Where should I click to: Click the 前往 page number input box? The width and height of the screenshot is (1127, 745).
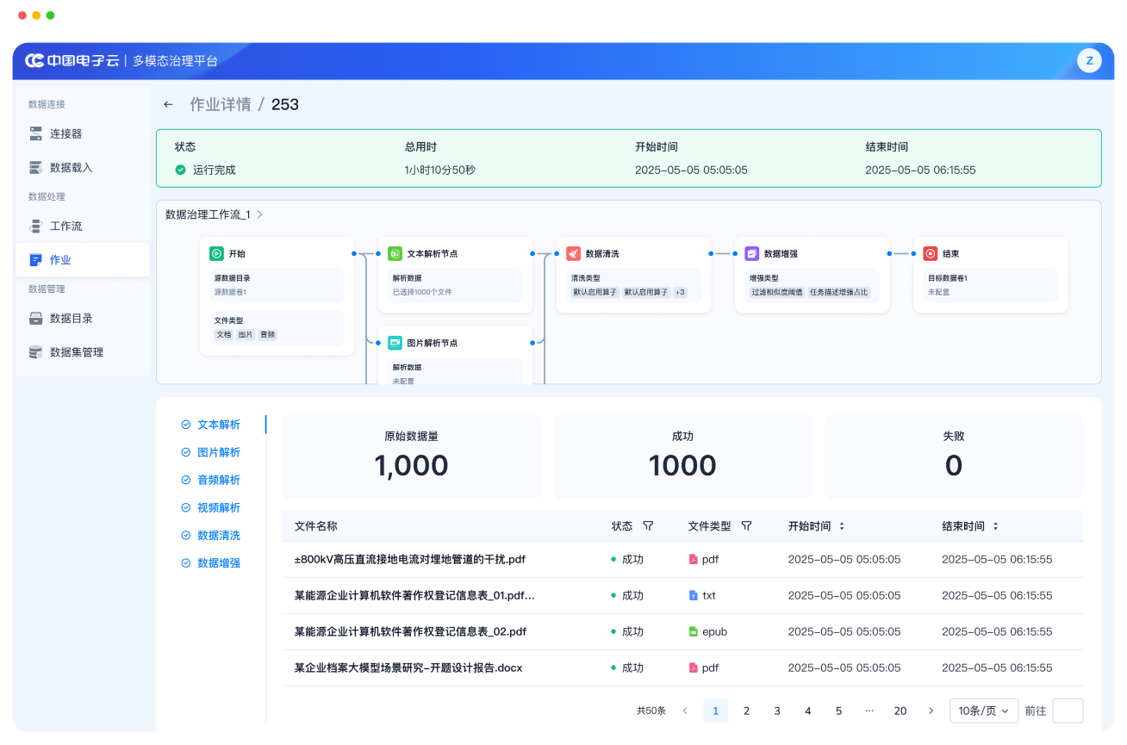pyautogui.click(x=1068, y=711)
